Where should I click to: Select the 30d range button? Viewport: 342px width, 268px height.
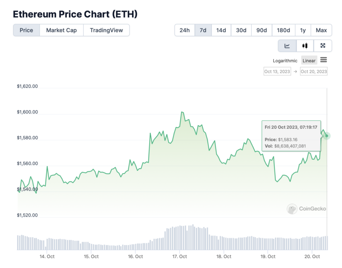[241, 30]
